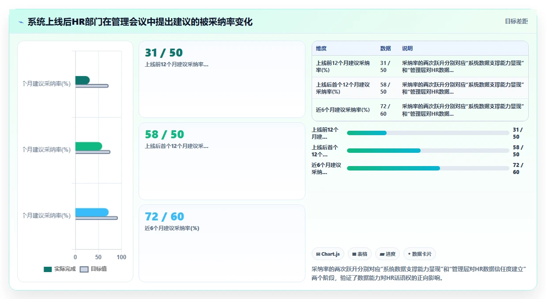
Task: Click the 上线前12个月建… progress label
Action: point(326,133)
